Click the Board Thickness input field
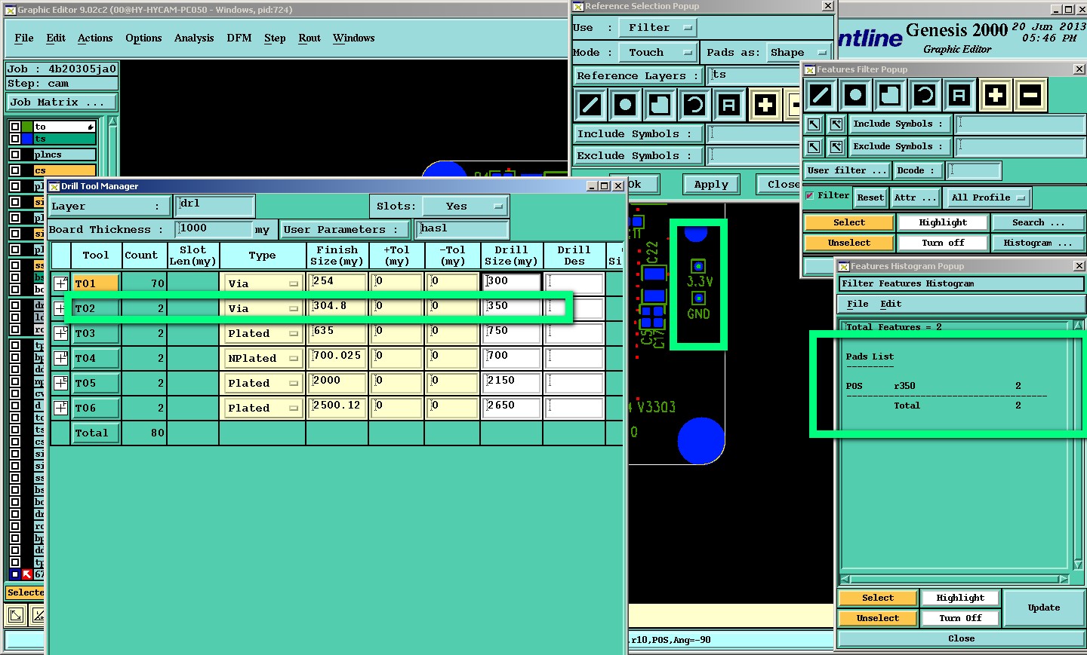 214,229
